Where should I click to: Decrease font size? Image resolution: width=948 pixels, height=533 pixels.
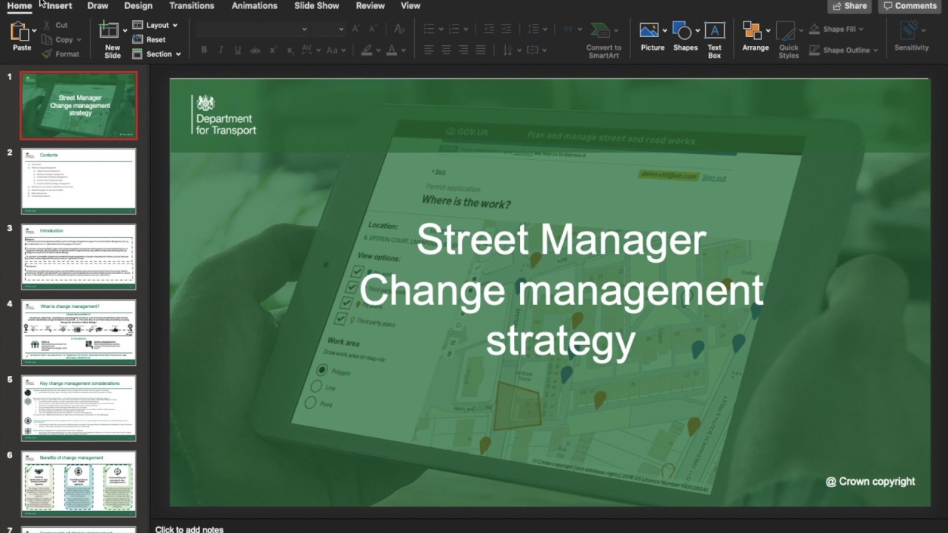click(x=373, y=29)
